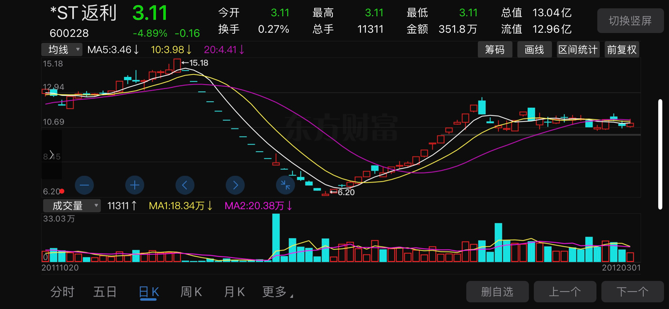Image resolution: width=669 pixels, height=309 pixels.
Task: Open 区间统计 range statistics
Action: tap(578, 49)
